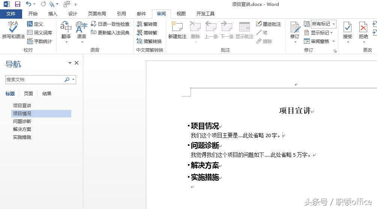Image resolution: width=377 pixels, height=209 pixels.
Task: Open the Thesaurus (同义词库)
Action: 39,33
